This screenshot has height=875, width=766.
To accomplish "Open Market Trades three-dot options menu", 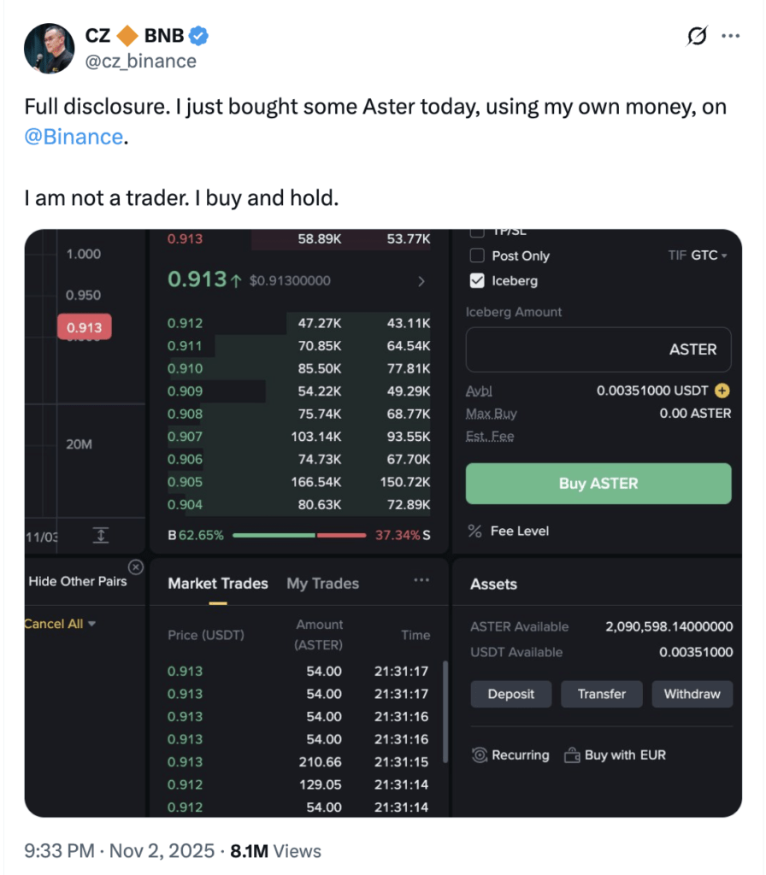I will click(x=421, y=580).
